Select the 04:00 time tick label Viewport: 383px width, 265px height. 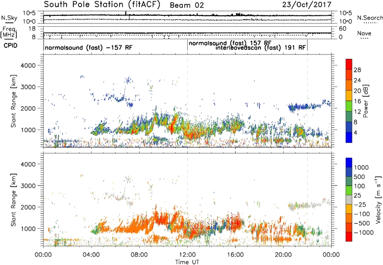pos(91,255)
